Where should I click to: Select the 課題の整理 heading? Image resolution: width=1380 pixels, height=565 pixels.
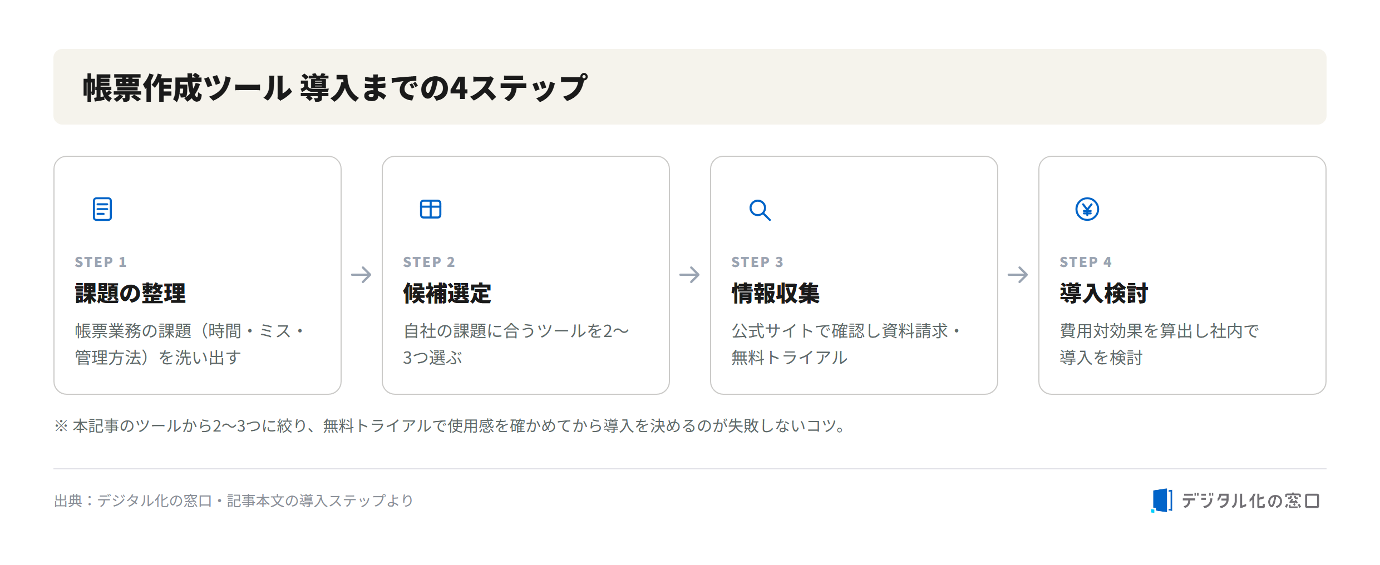(130, 293)
